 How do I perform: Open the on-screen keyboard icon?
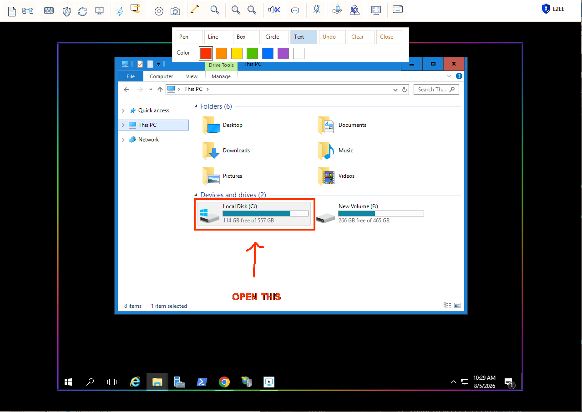click(49, 10)
